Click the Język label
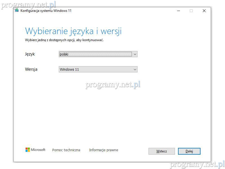The height and width of the screenshot is (169, 225). pyautogui.click(x=30, y=54)
